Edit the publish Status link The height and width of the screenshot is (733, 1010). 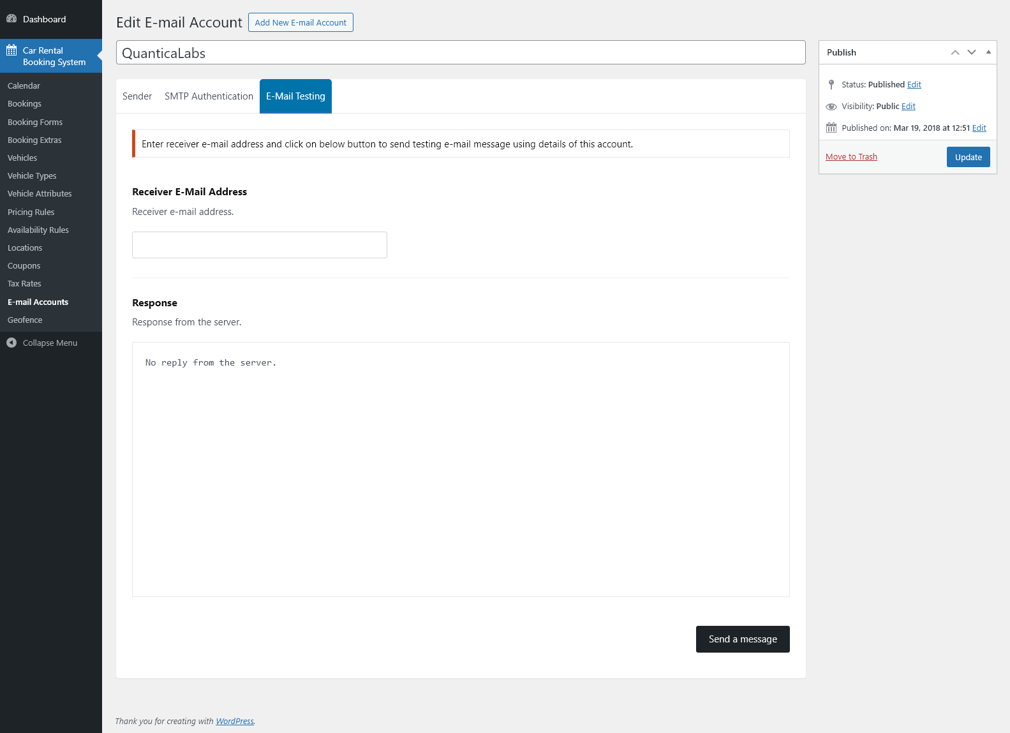click(914, 85)
